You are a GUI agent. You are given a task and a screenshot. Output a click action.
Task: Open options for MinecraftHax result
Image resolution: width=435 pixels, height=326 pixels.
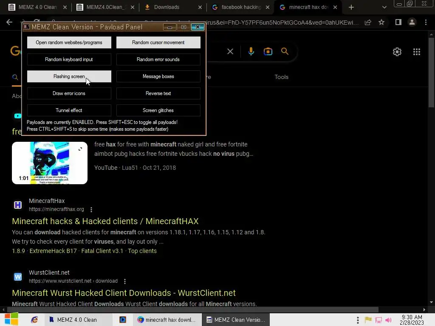pos(91,210)
